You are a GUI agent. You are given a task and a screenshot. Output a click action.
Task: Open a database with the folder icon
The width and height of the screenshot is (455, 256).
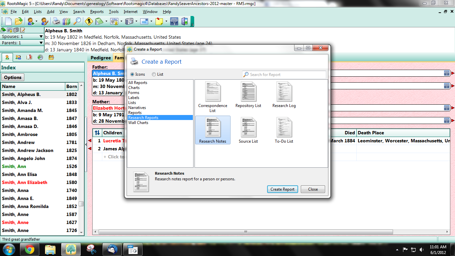(19, 21)
